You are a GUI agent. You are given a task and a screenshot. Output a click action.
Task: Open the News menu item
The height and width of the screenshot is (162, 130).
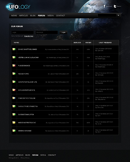(x=14, y=16)
